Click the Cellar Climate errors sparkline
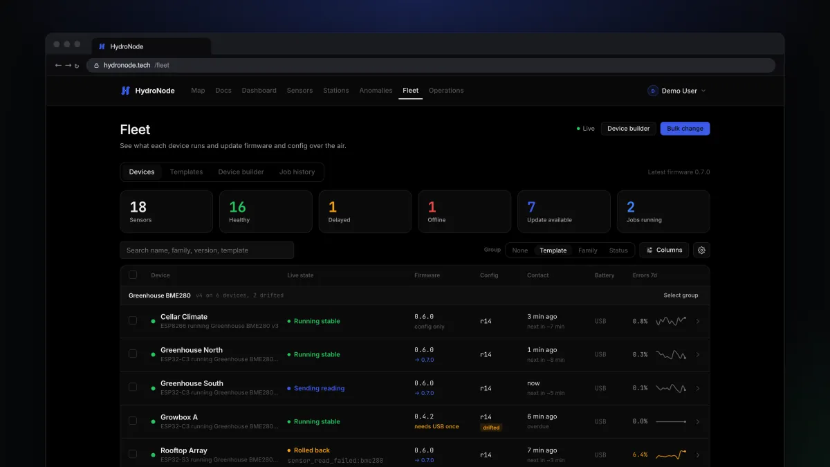This screenshot has width=830, height=467. pyautogui.click(x=671, y=321)
